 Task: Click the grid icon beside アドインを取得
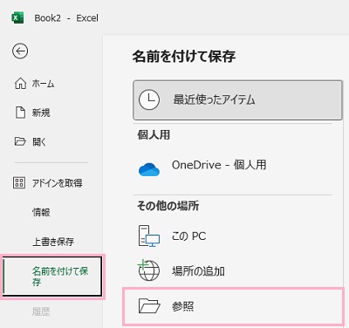19,183
